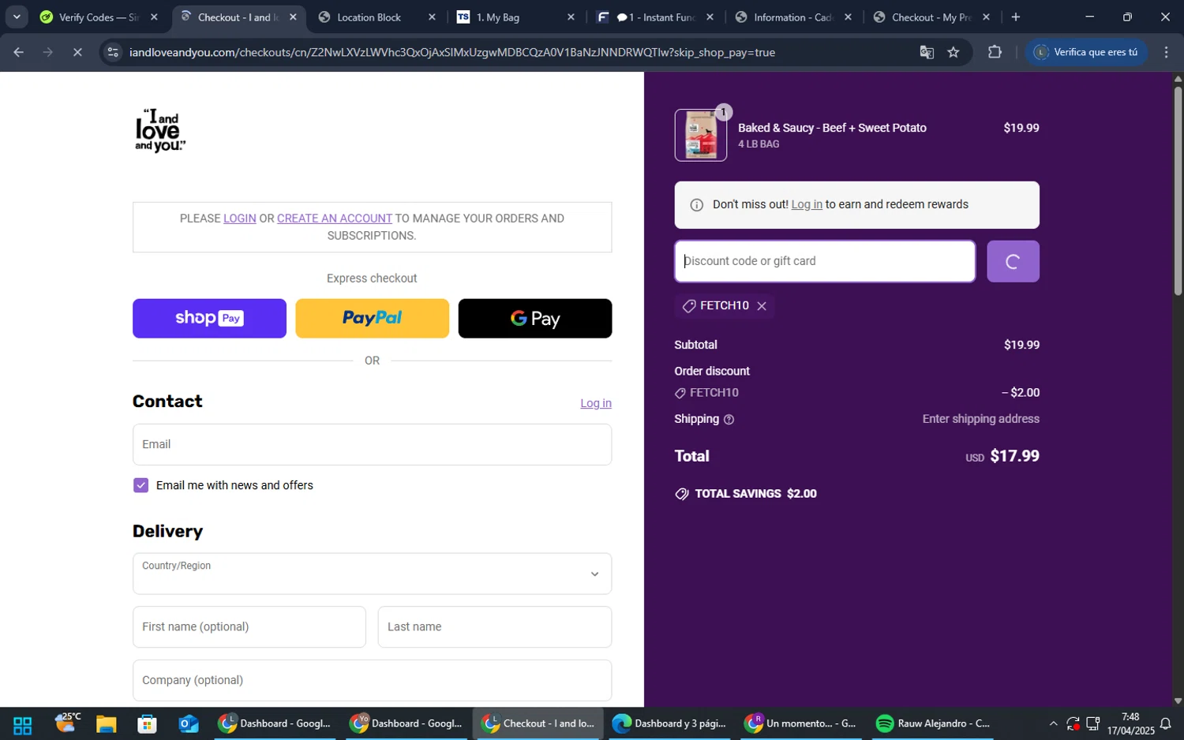Image resolution: width=1184 pixels, height=740 pixels.
Task: Go back to the previous page
Action: pos(19,52)
